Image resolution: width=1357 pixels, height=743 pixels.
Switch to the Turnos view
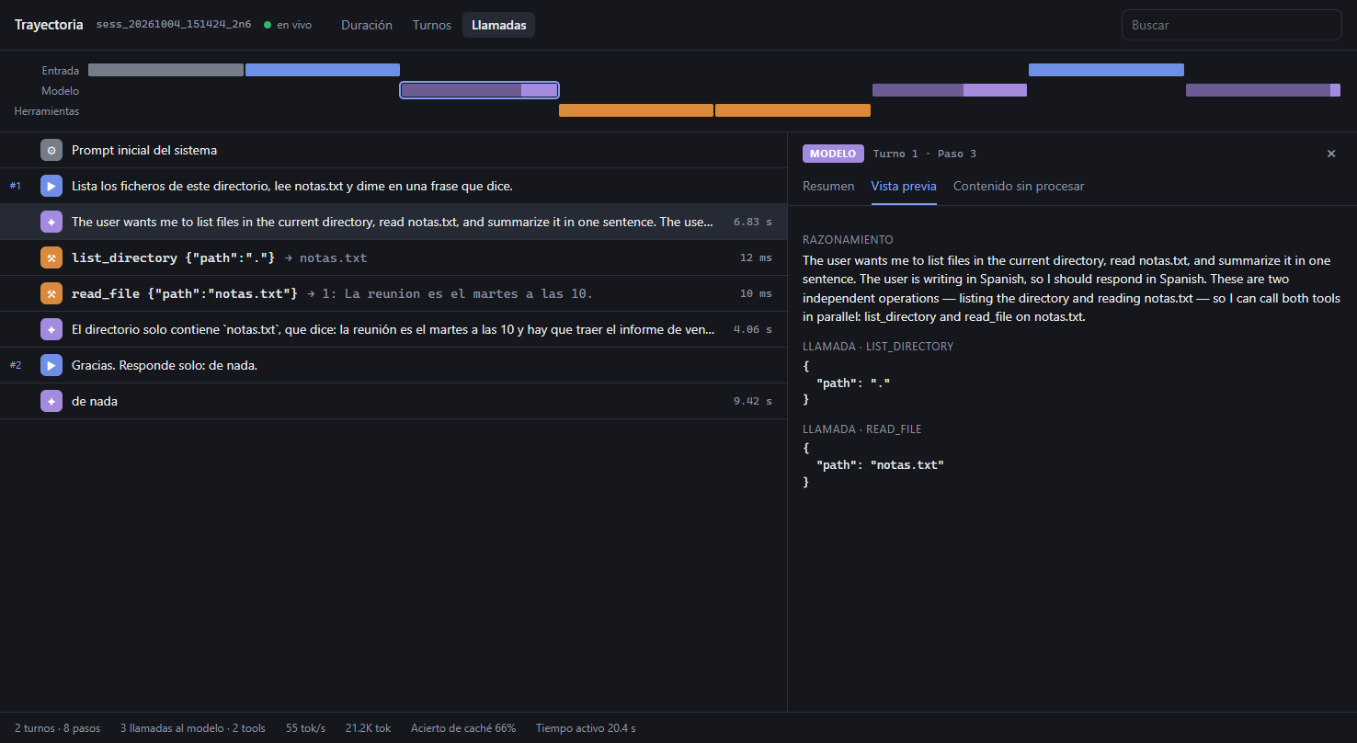click(x=432, y=25)
